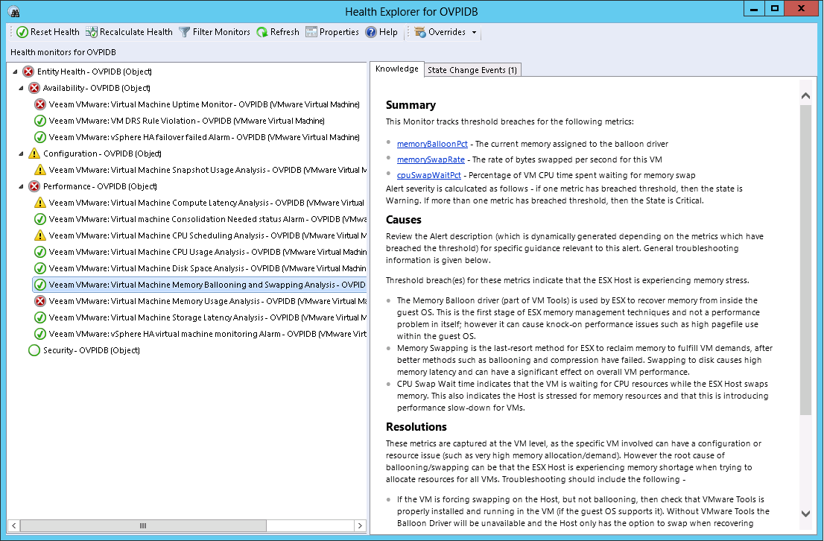
Task: Select the Virtual Machine Memory Usage Analysis row
Action: 208,301
